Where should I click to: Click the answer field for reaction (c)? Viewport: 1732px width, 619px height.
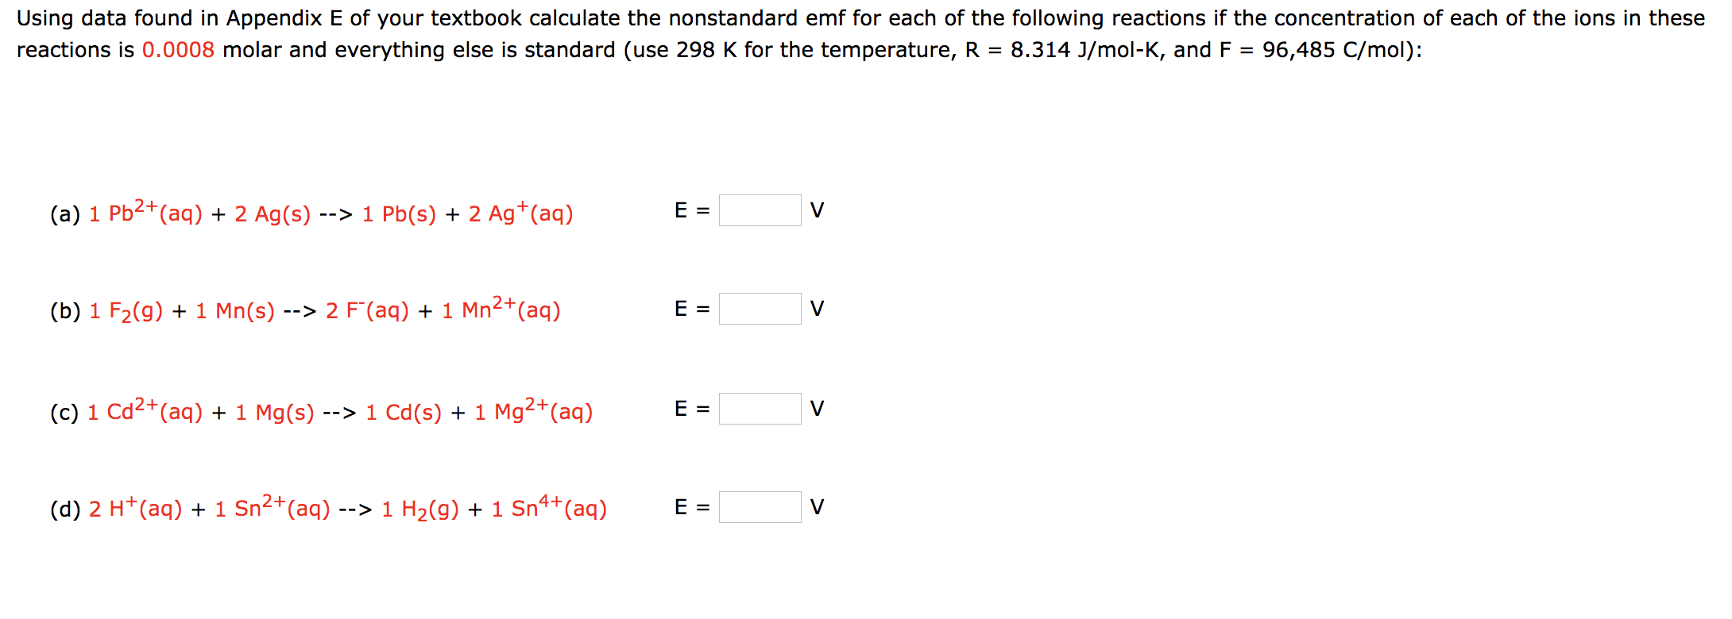760,409
